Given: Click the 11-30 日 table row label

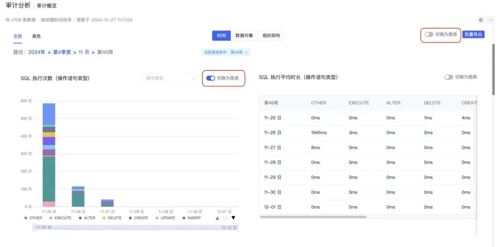Looking at the screenshot, I should [x=273, y=192].
